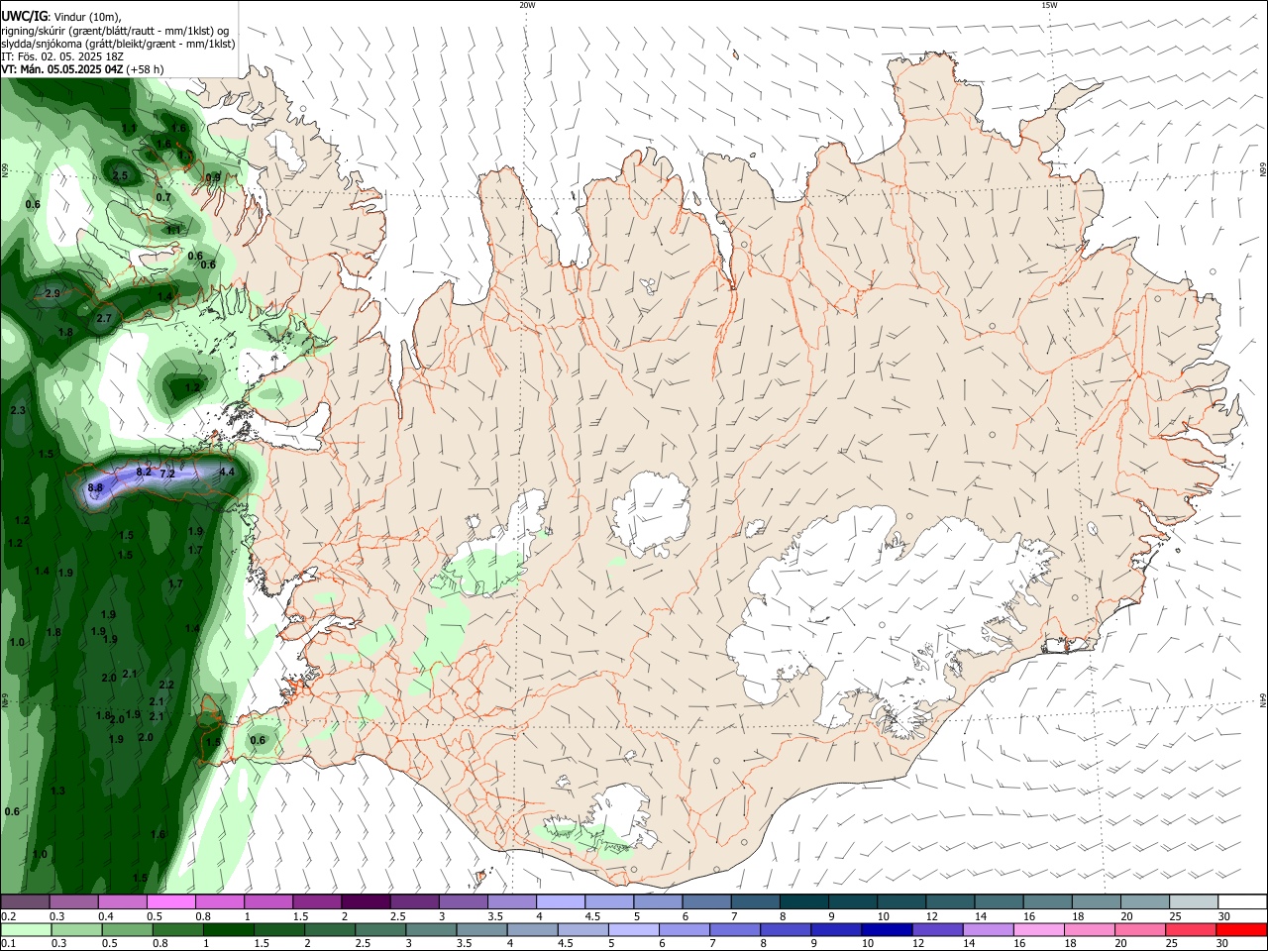
Task: Click the deep blue 10 swatch in rain legend
Action: point(886,929)
